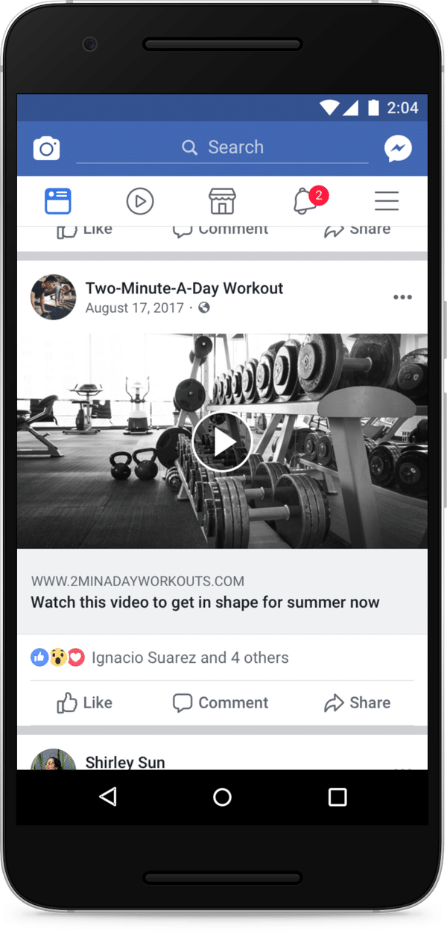Screen dimensions: 447x931
Task: Switch to the News Feed tab
Action: (x=58, y=201)
